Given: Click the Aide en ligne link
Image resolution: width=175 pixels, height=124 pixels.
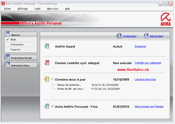Looking at the screenshot, I should [x=156, y=36].
